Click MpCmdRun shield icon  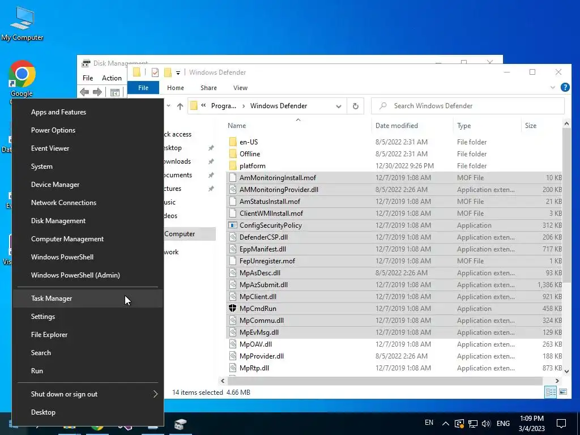[233, 309]
